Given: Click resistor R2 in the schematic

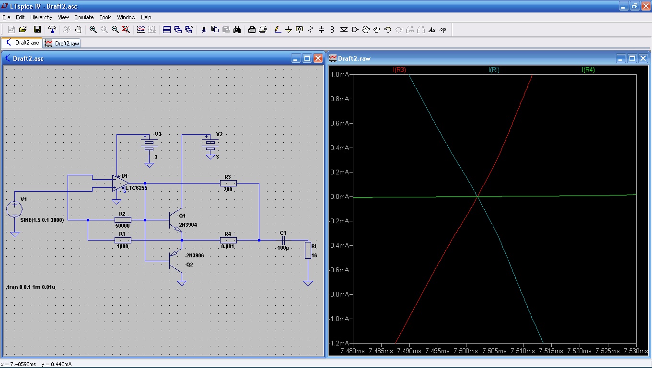Looking at the screenshot, I should click(x=123, y=220).
